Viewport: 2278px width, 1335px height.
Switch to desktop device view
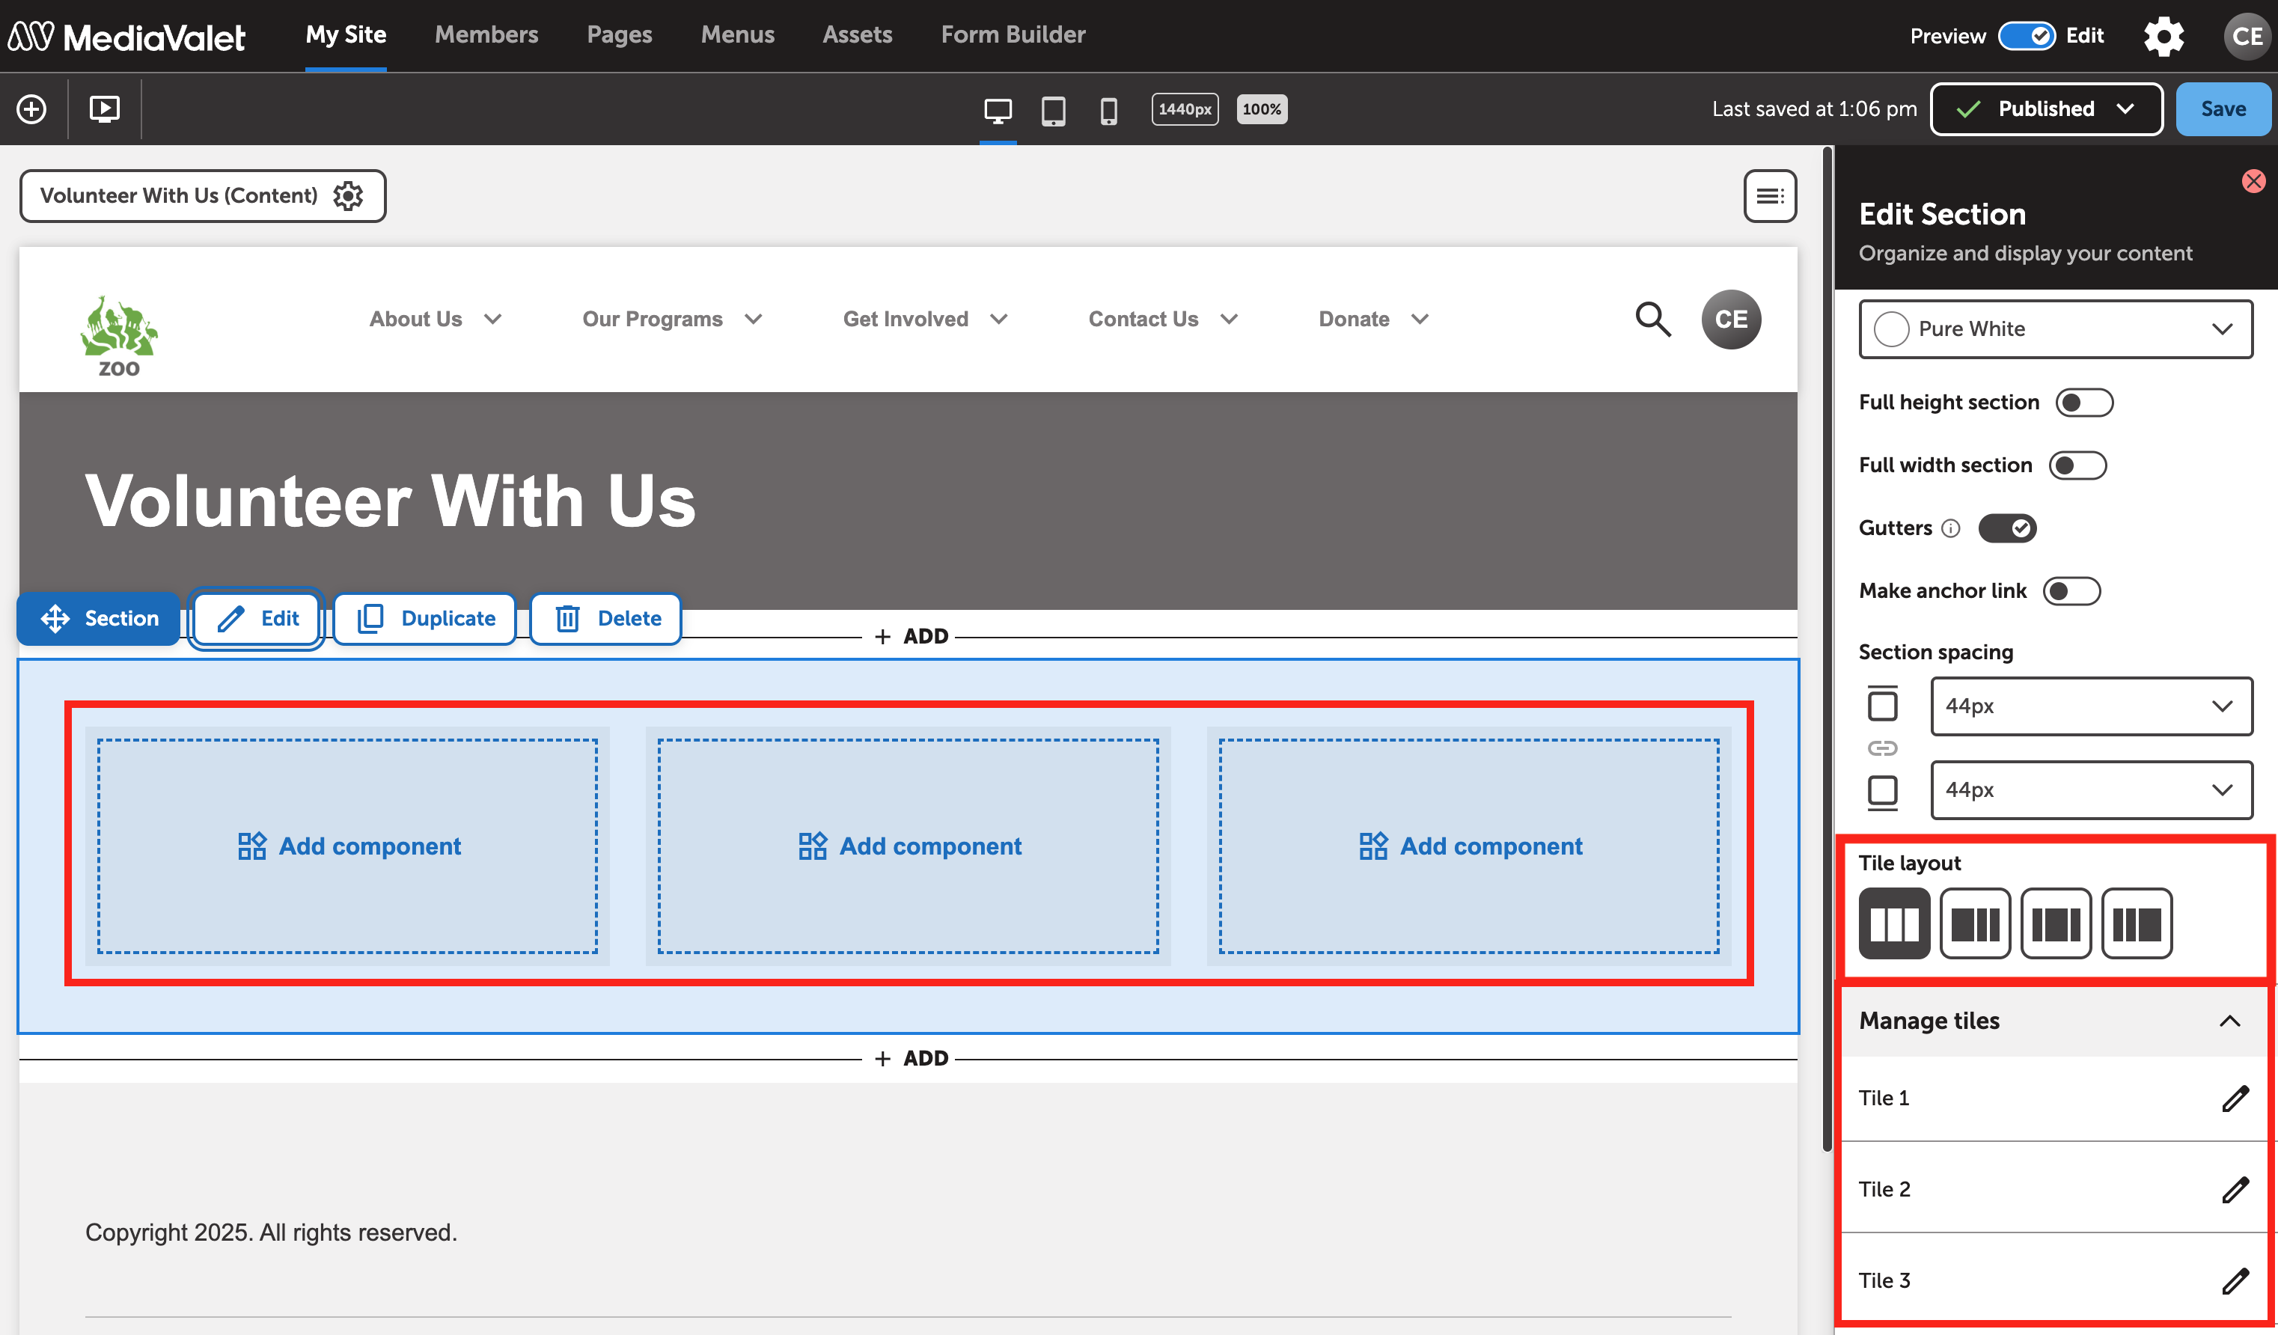(x=998, y=110)
